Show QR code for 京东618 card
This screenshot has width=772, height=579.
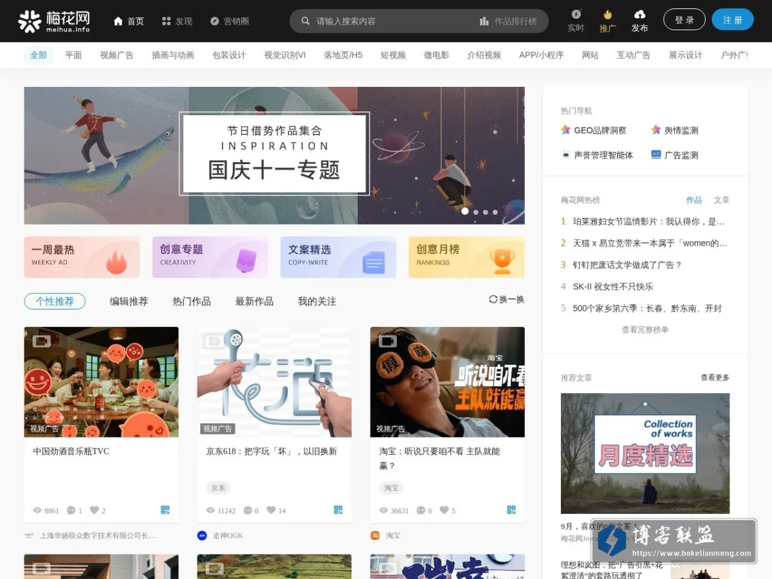[x=338, y=510]
